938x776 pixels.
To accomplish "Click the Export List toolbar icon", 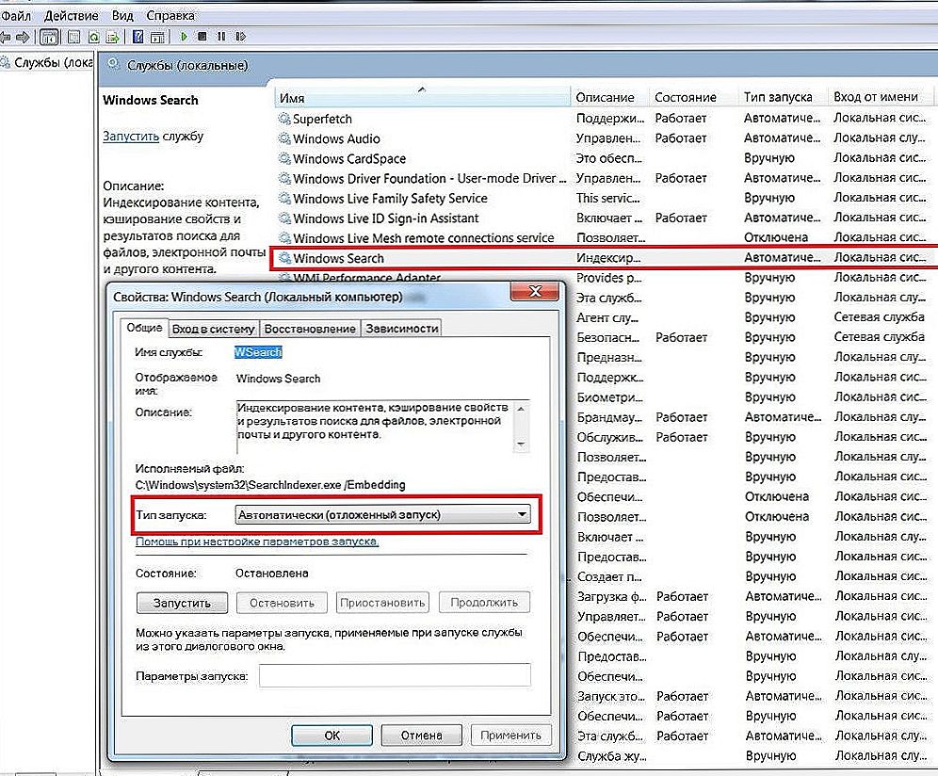I will pos(112,37).
